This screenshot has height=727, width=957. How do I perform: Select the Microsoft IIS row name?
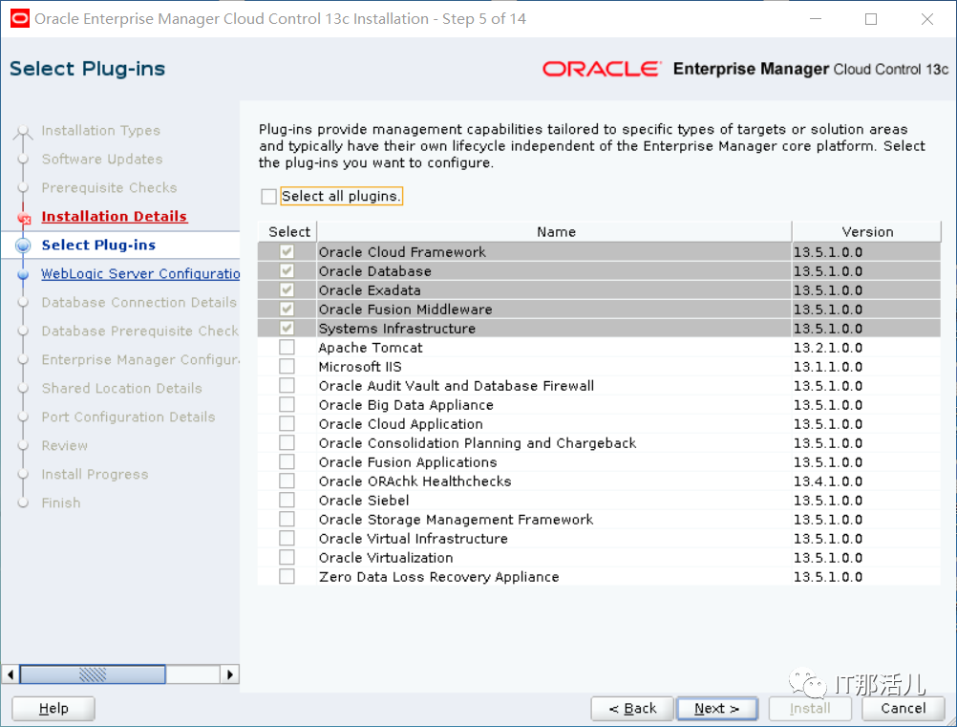[360, 367]
